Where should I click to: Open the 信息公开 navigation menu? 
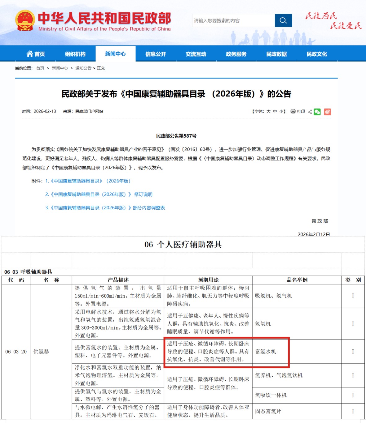pos(156,54)
